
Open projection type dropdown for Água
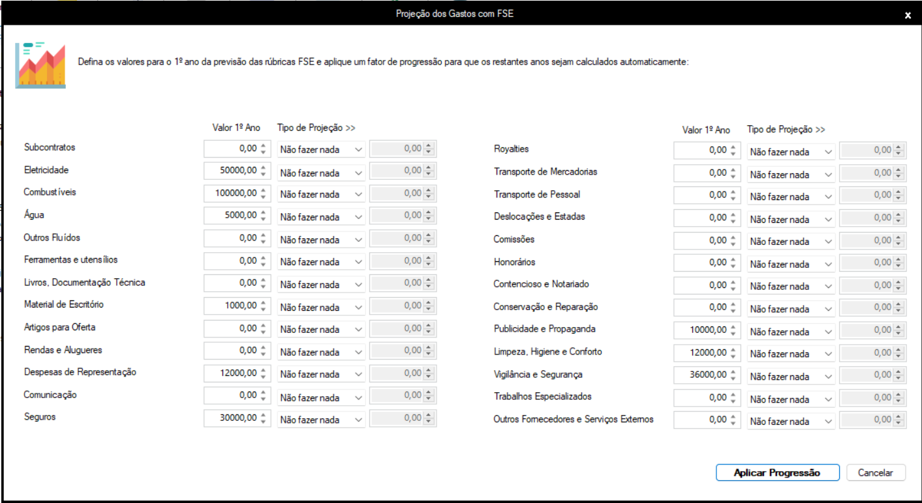pos(321,217)
